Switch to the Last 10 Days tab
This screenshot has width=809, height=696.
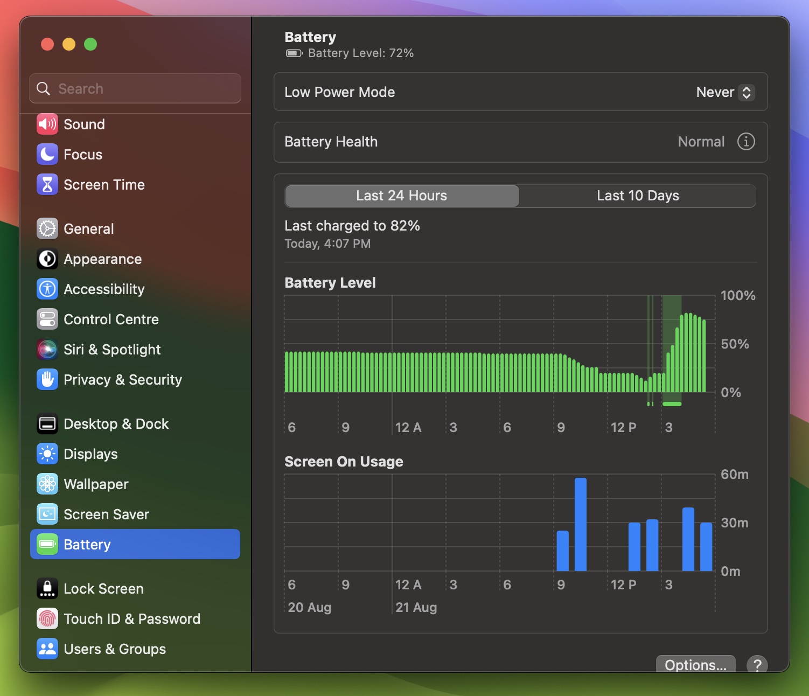click(x=638, y=196)
